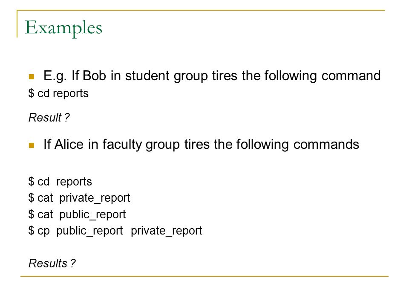Click the word 'Alice' in second bullet

[69, 145]
